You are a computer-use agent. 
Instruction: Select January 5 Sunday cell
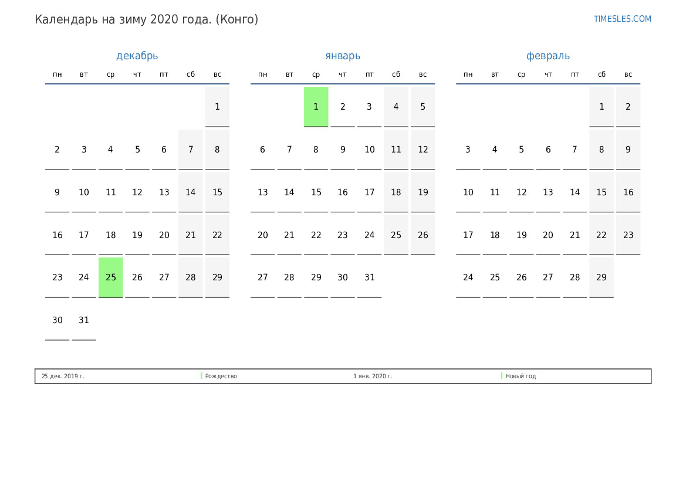click(423, 107)
